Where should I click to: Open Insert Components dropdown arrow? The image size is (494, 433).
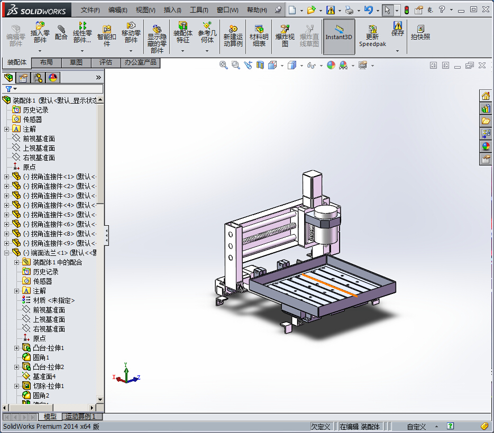40,51
